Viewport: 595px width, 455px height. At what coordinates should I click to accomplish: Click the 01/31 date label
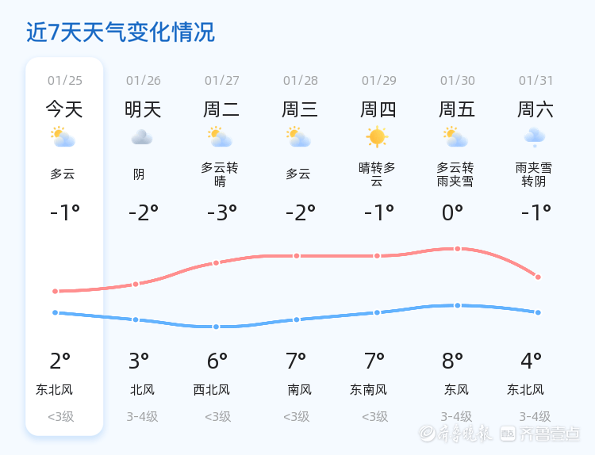535,80
